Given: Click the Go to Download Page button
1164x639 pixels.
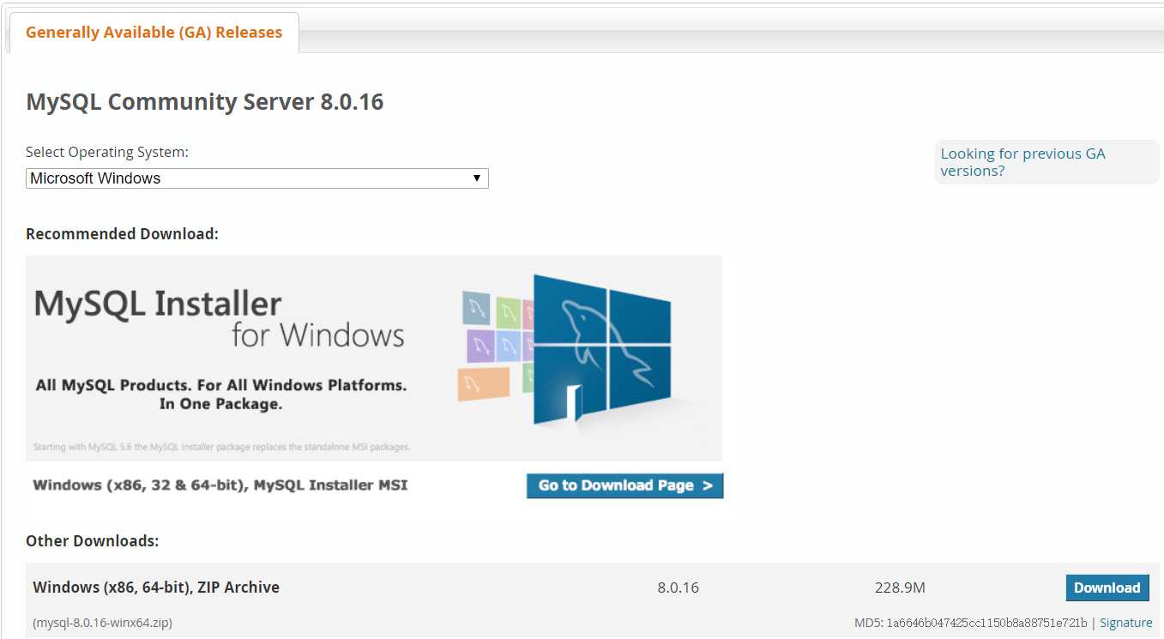Looking at the screenshot, I should [624, 485].
